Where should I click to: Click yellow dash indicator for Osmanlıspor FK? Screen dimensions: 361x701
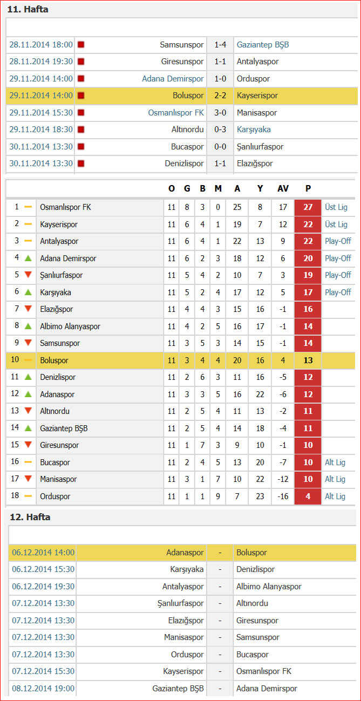click(28, 207)
